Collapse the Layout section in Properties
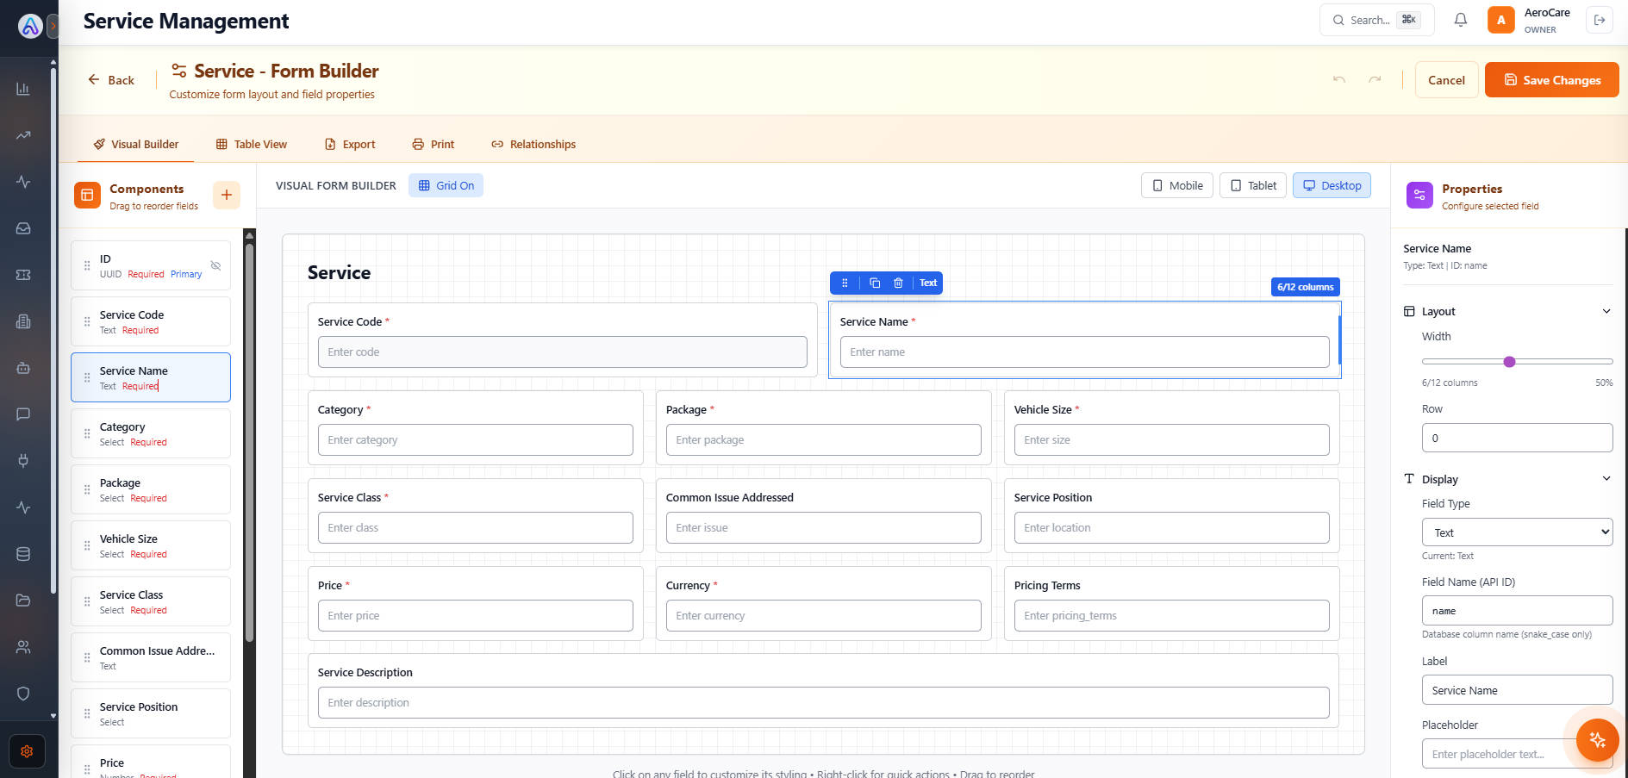 point(1606,311)
